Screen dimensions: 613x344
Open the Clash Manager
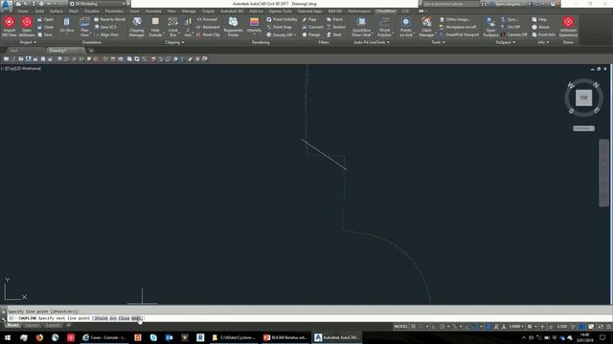[x=426, y=27]
